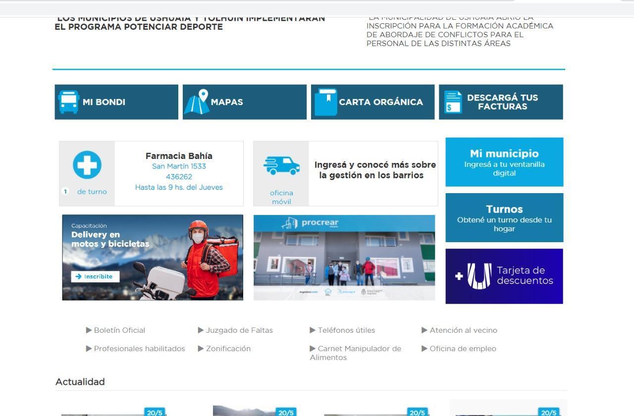Open Carnet Manipulador de Alimentos link

tap(359, 349)
